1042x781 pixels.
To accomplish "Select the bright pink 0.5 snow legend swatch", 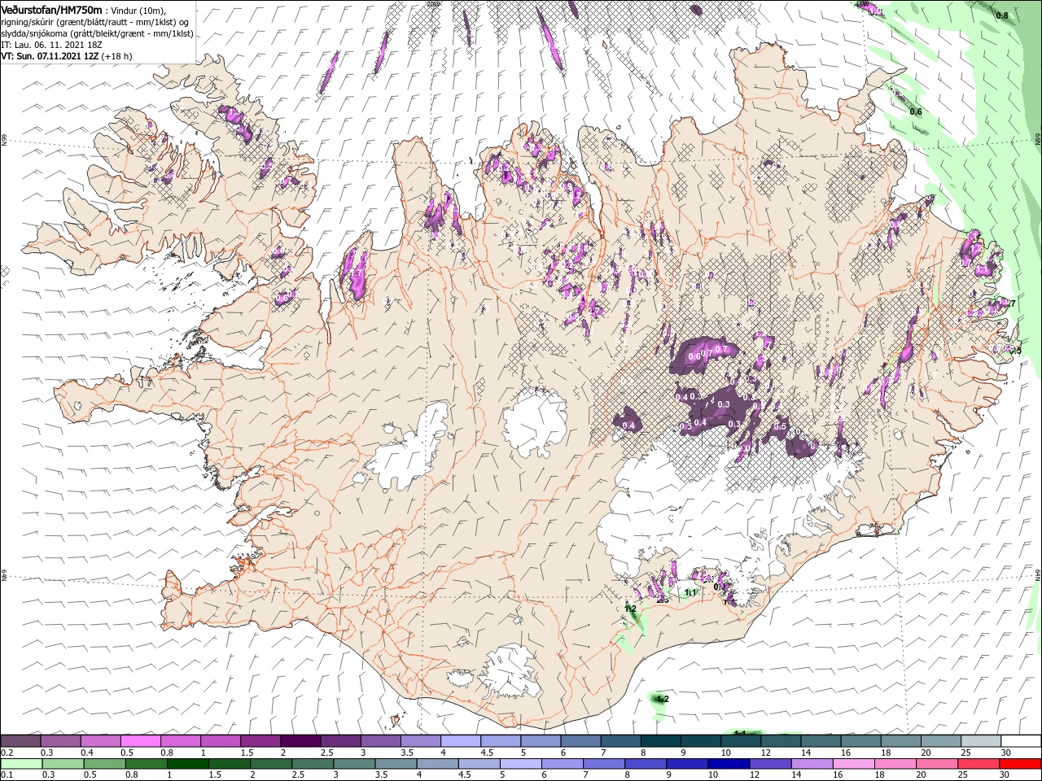I will (141, 741).
